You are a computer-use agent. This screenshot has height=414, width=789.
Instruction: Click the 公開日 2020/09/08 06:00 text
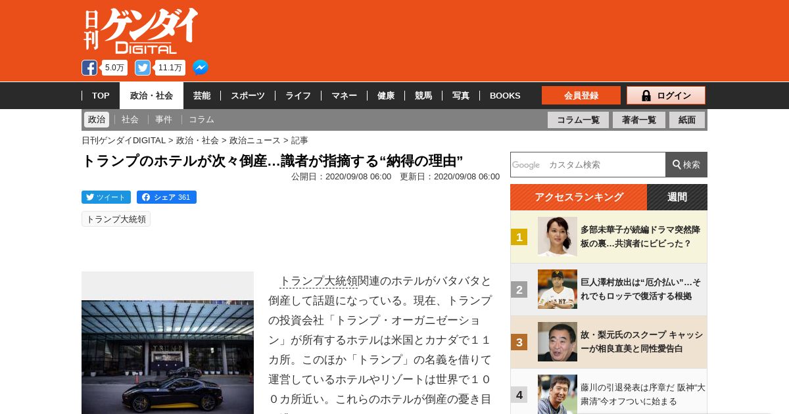341,176
